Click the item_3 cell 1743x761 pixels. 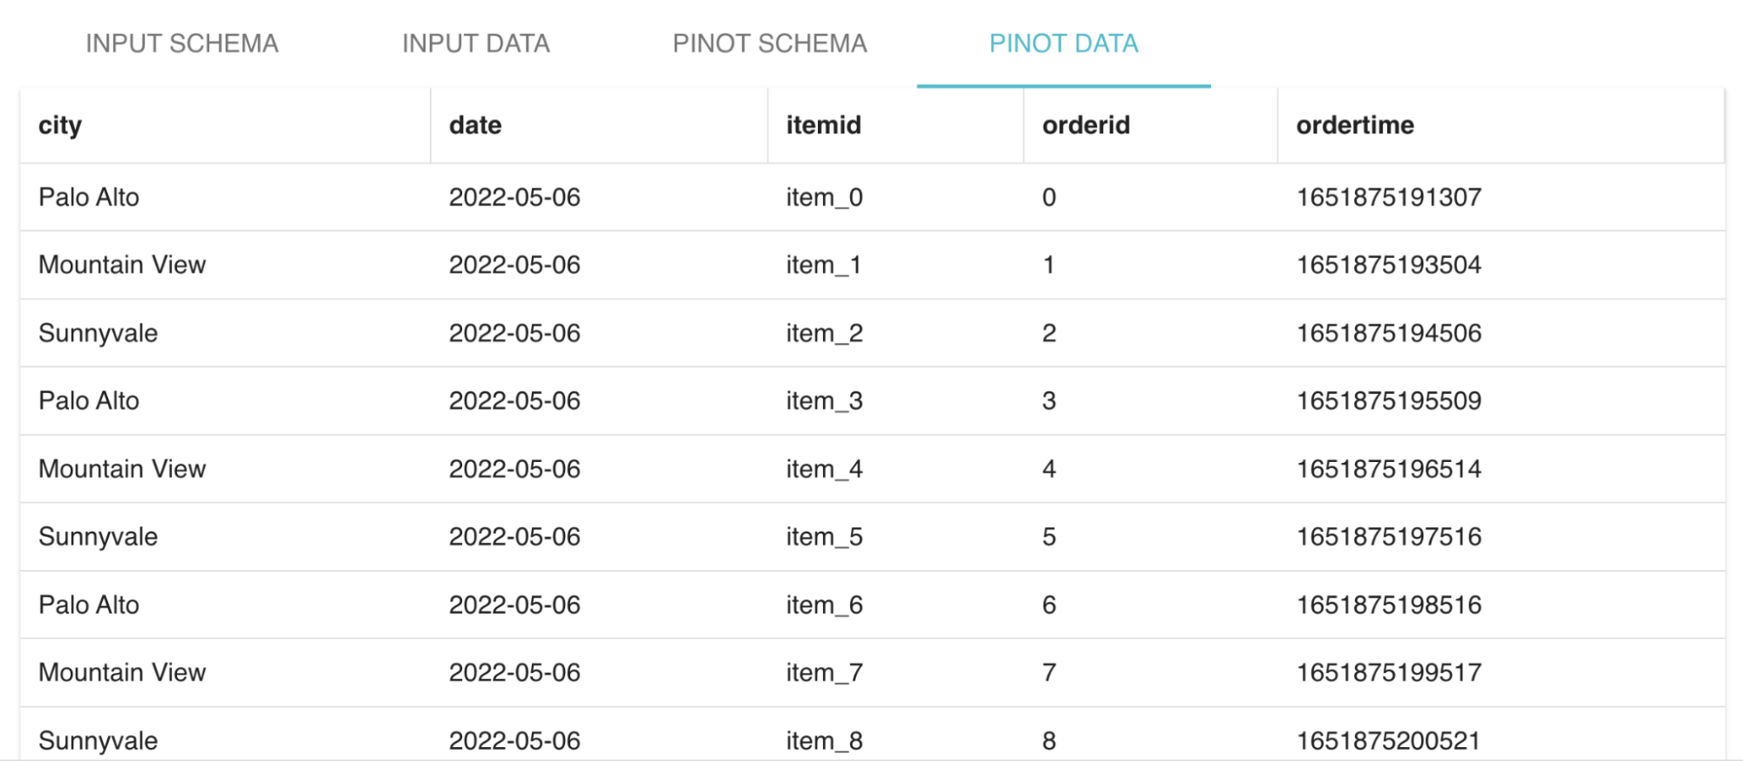pyautogui.click(x=820, y=401)
